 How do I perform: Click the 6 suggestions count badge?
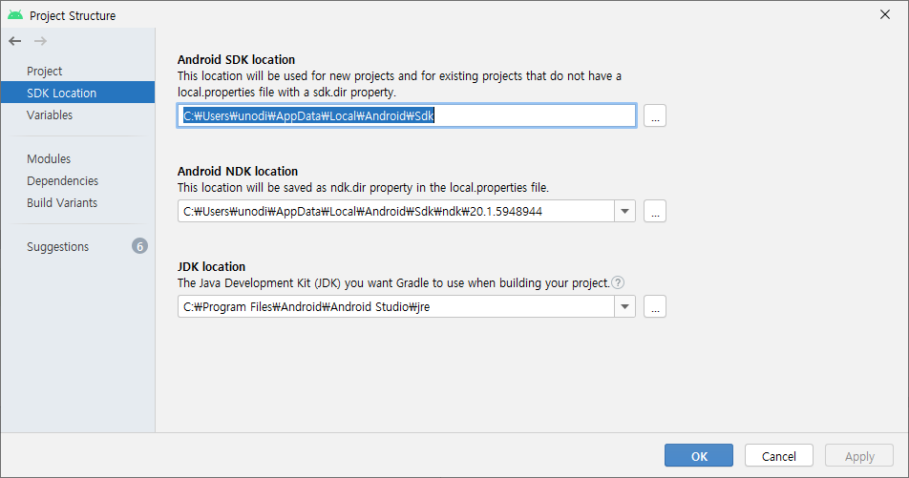tap(139, 246)
